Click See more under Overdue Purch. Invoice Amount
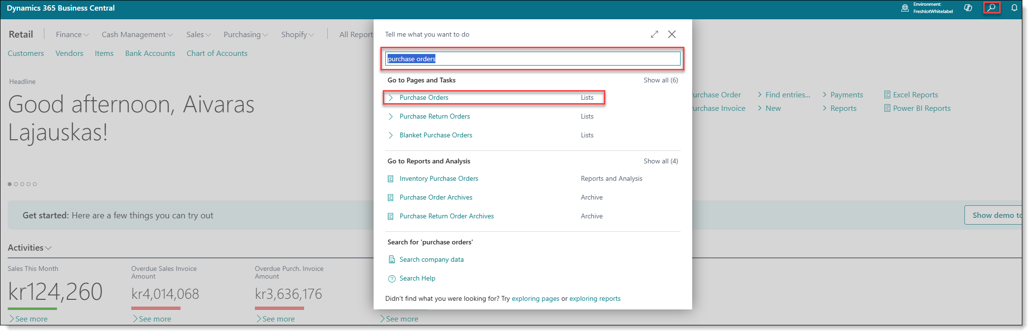Viewport: 1032px width, 335px height. pyautogui.click(x=275, y=319)
